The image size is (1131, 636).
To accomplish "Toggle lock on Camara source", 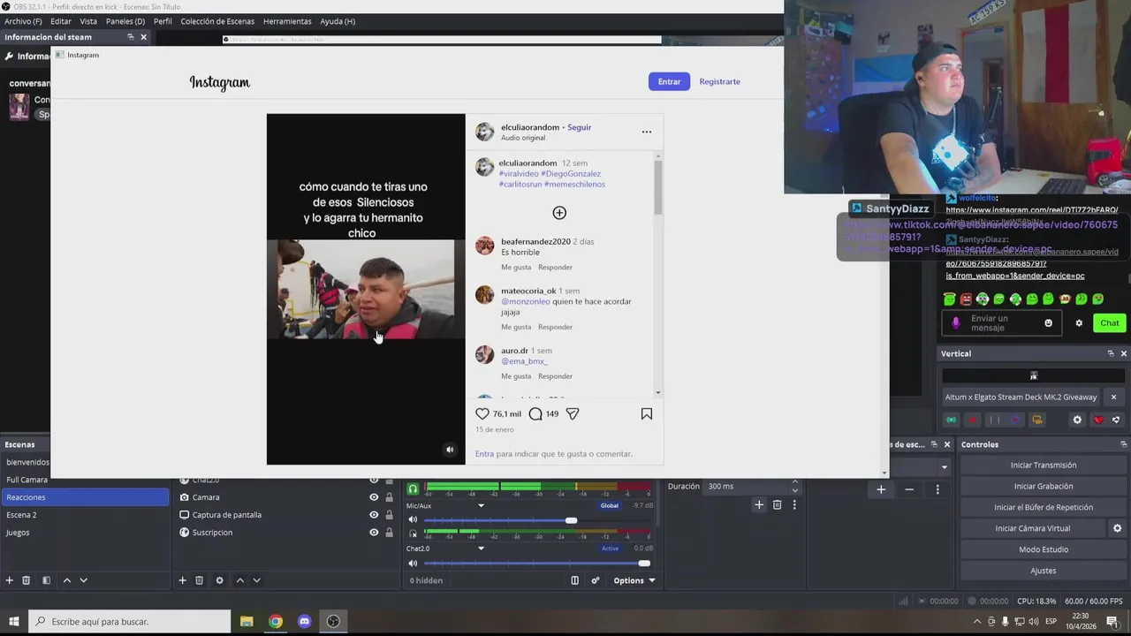I will [x=389, y=497].
